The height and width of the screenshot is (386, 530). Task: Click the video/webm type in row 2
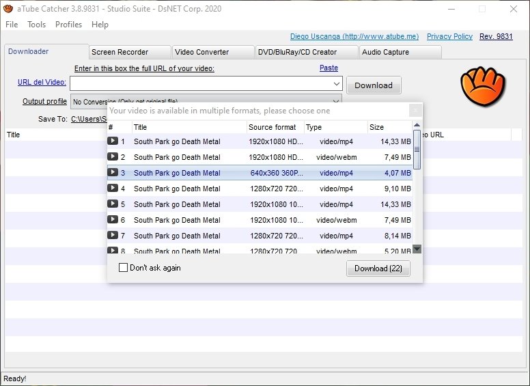[x=336, y=157]
